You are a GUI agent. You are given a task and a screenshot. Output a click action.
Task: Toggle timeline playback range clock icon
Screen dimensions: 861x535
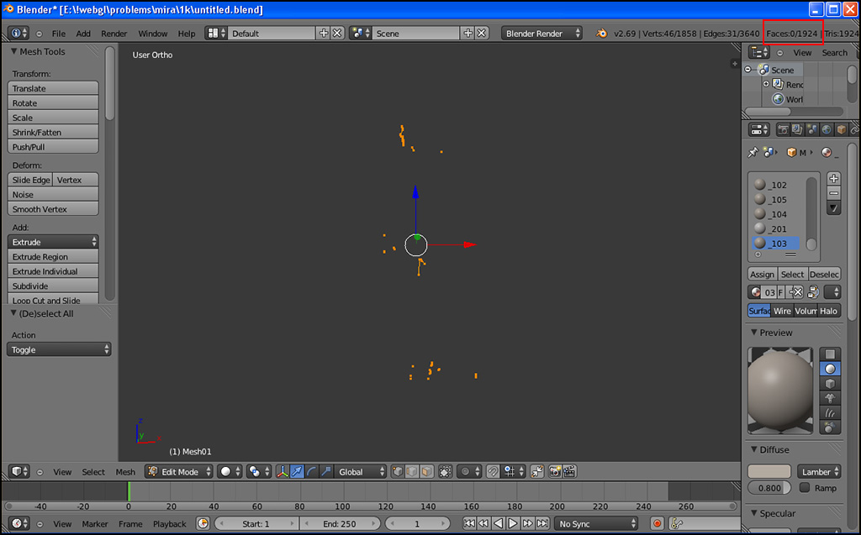203,523
